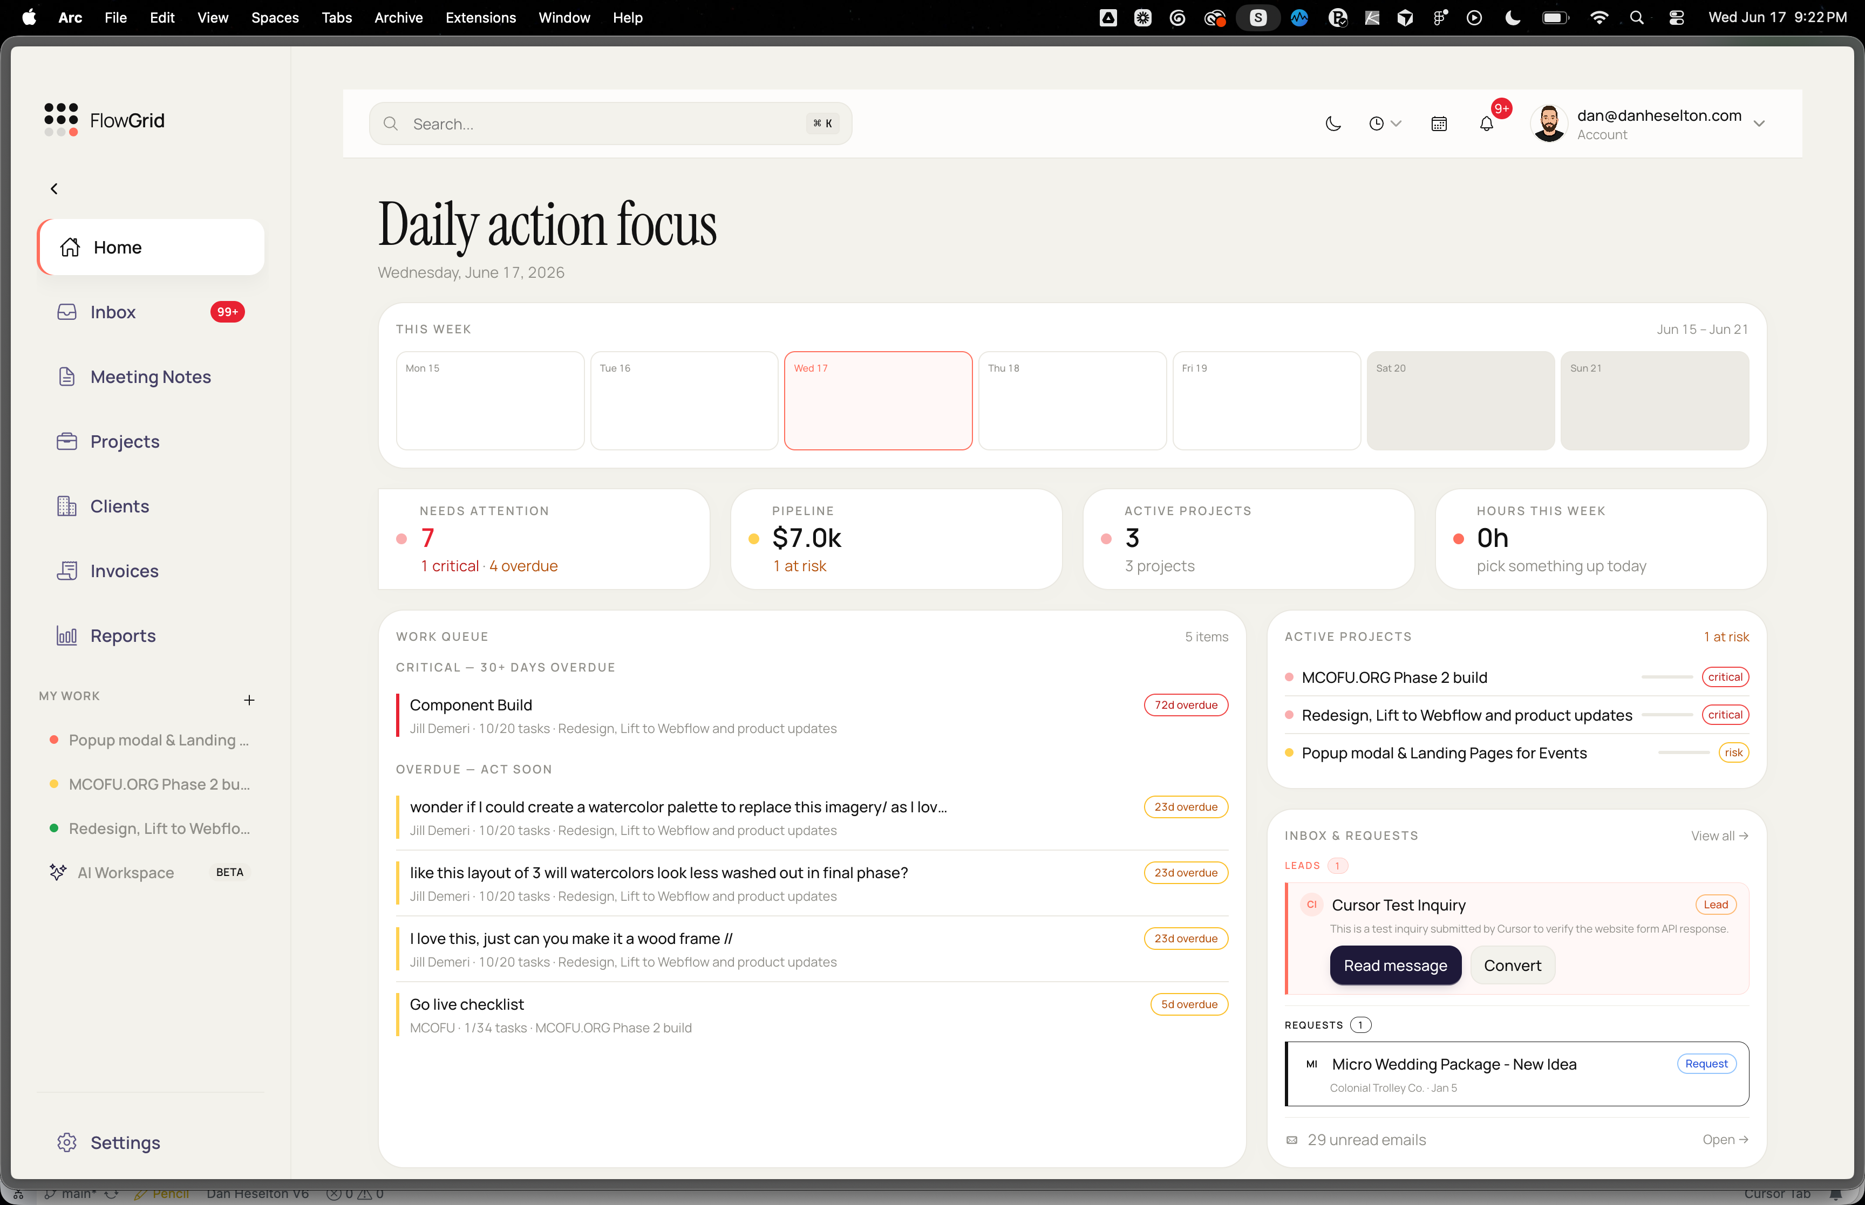Open the calendar icon in header
The width and height of the screenshot is (1865, 1205).
[x=1439, y=124]
